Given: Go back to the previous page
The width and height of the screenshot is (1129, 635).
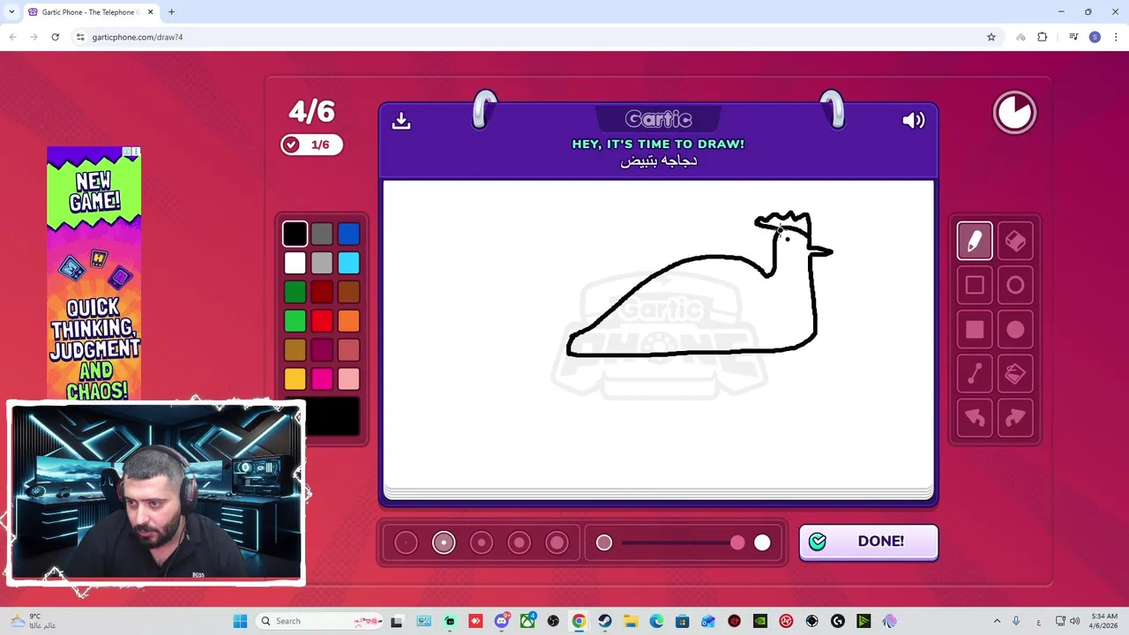Looking at the screenshot, I should point(12,37).
